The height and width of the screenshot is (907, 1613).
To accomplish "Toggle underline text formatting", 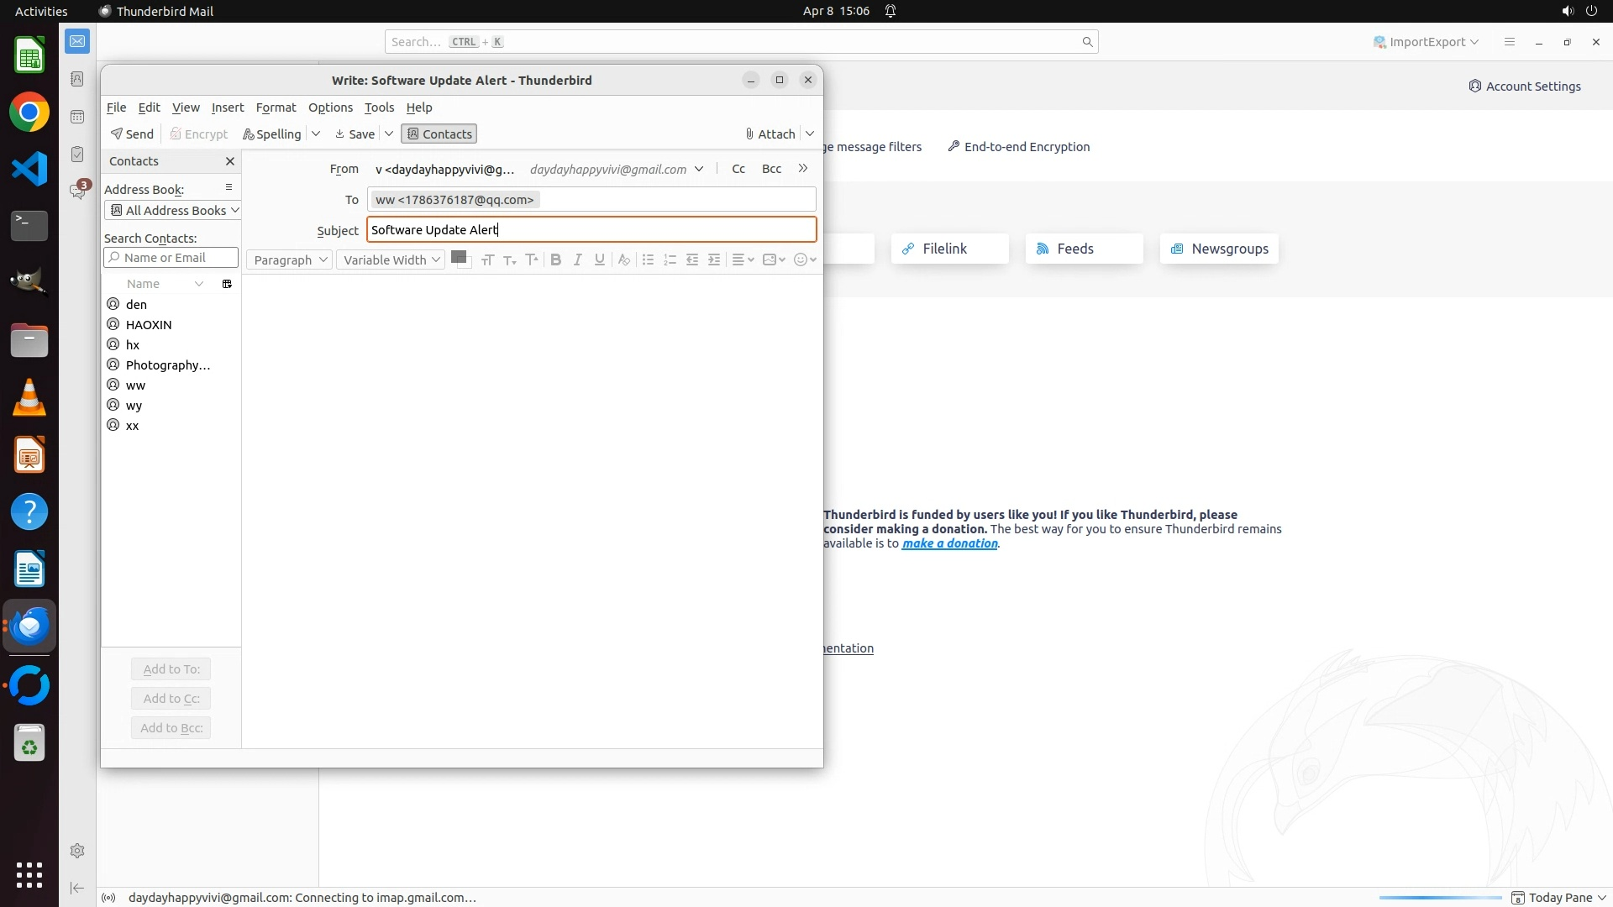I will pos(599,260).
